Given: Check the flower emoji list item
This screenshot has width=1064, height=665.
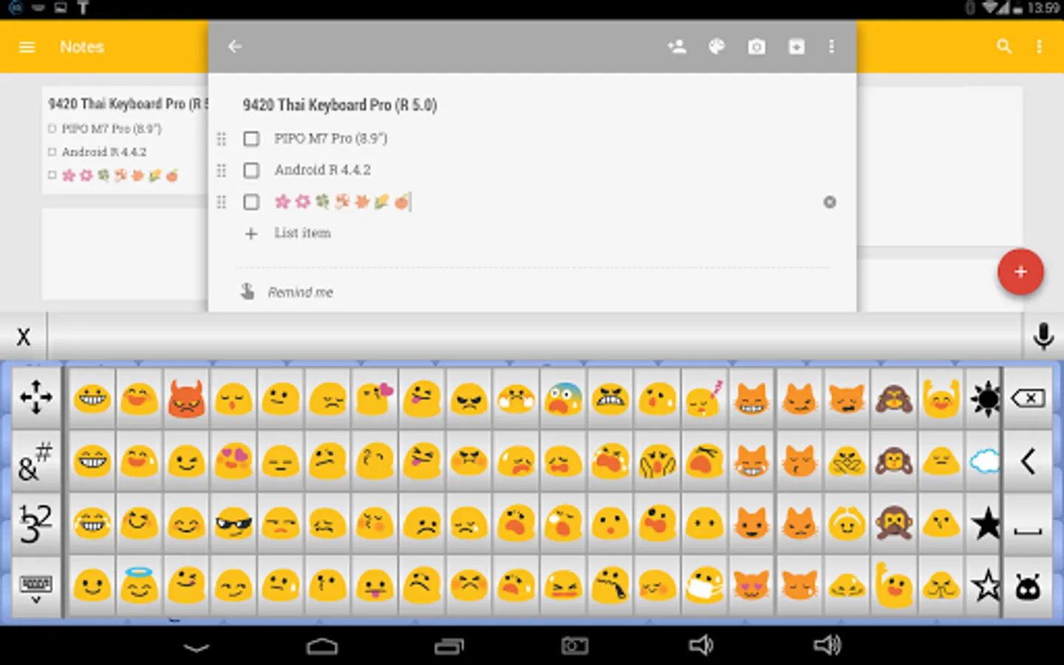Looking at the screenshot, I should (251, 202).
